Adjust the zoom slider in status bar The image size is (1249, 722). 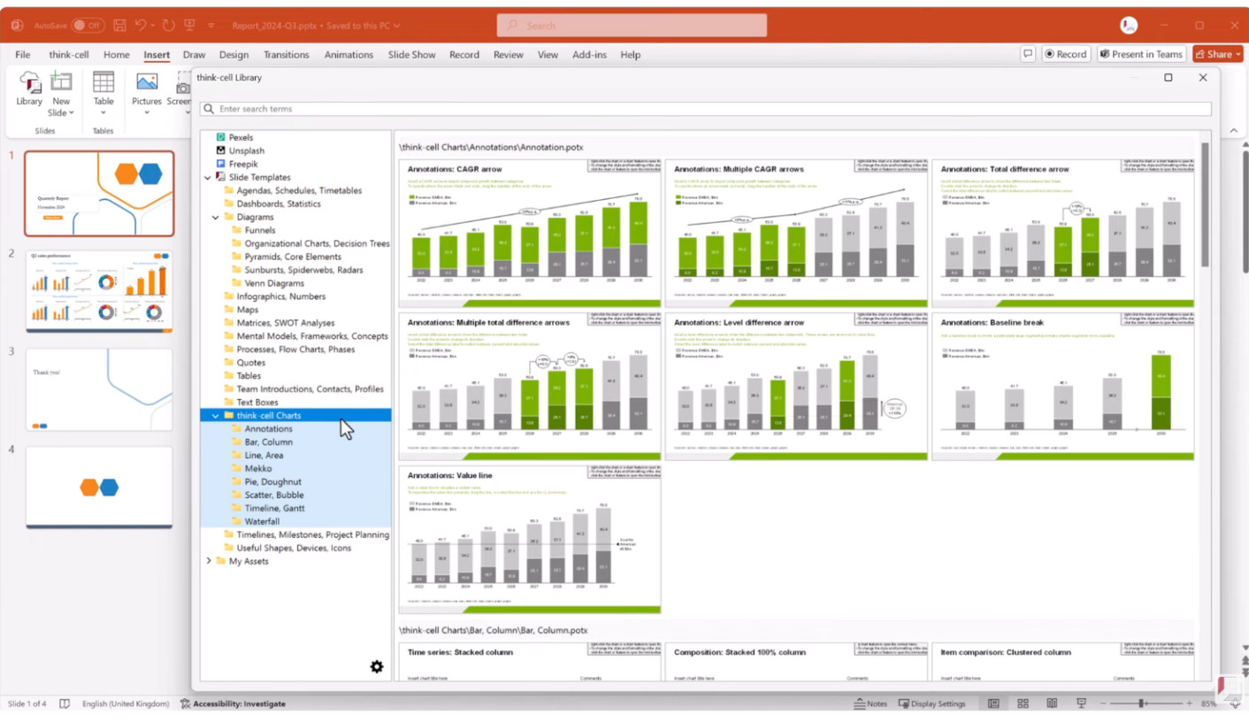tap(1142, 703)
